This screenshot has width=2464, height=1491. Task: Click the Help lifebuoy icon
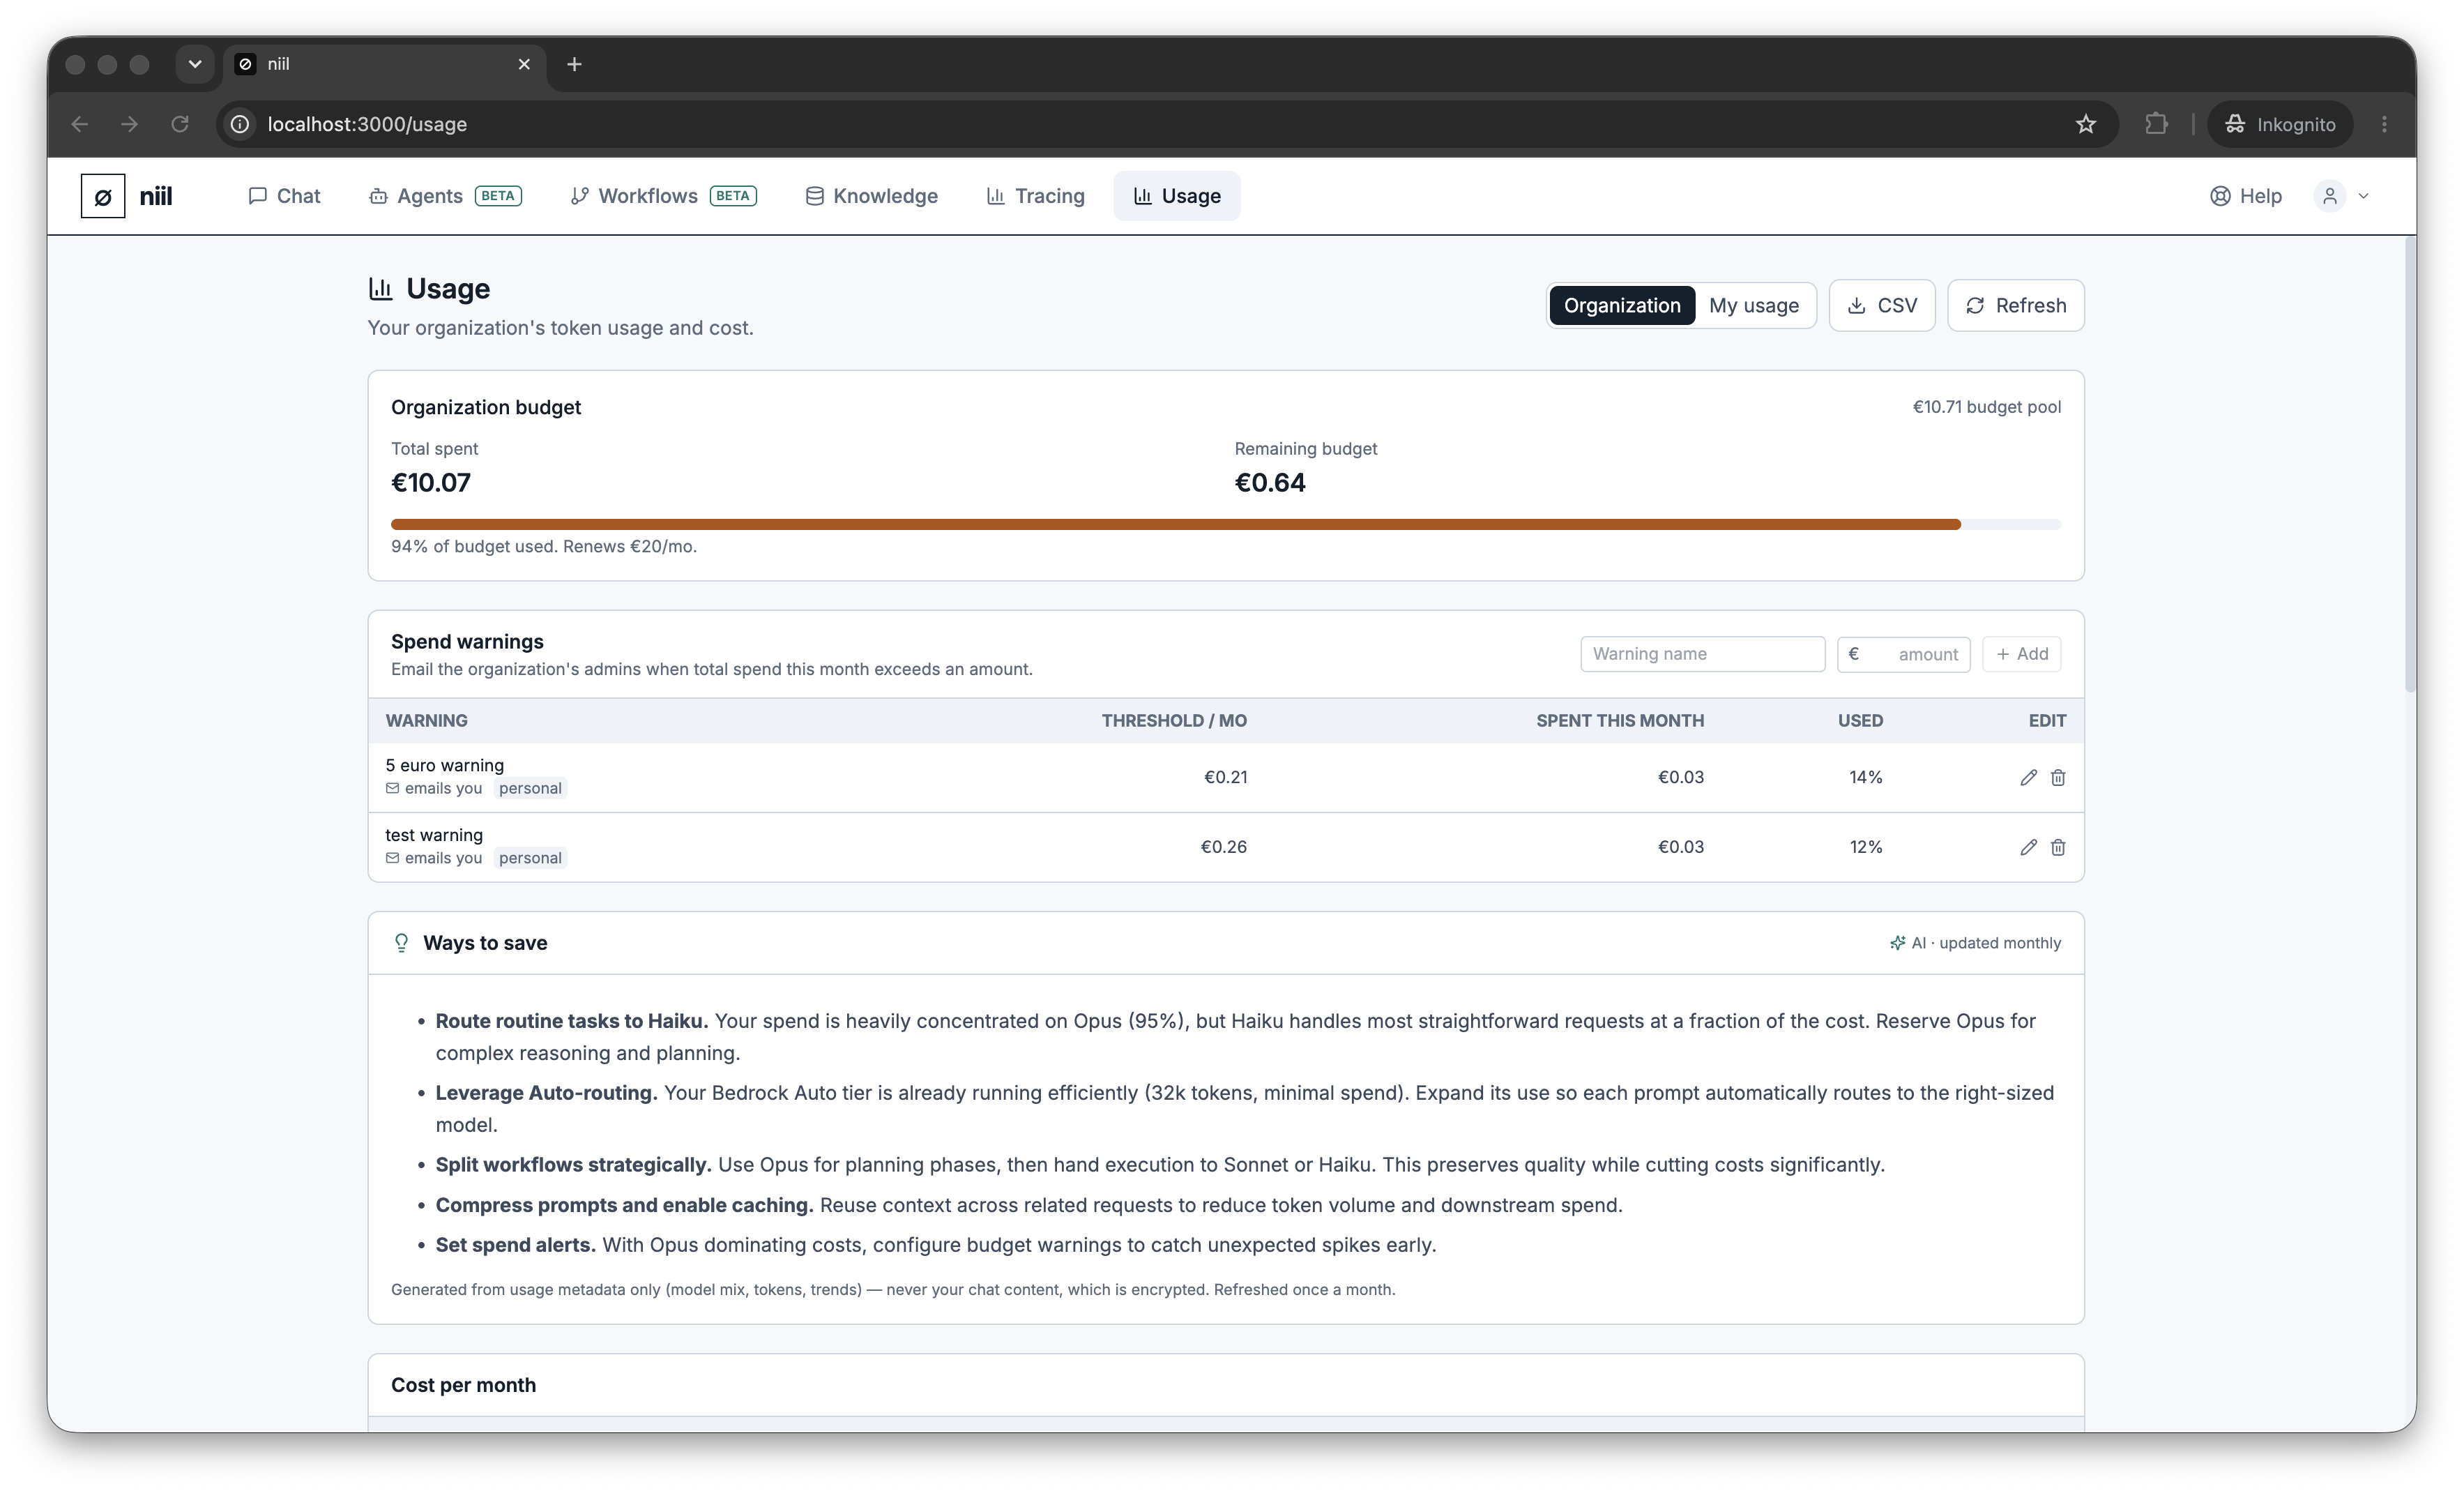coord(2220,196)
